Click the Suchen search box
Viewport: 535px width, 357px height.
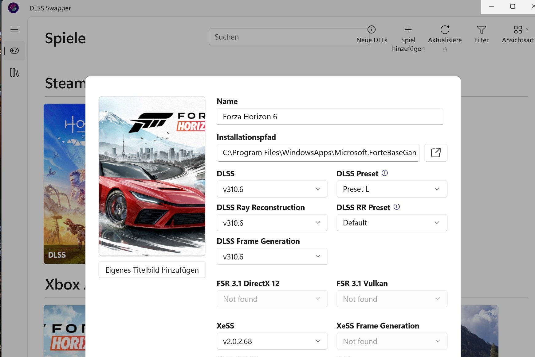[x=289, y=37]
